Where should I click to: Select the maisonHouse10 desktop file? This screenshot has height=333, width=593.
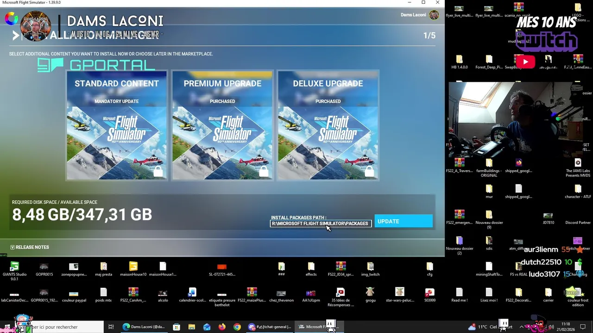tap(133, 269)
